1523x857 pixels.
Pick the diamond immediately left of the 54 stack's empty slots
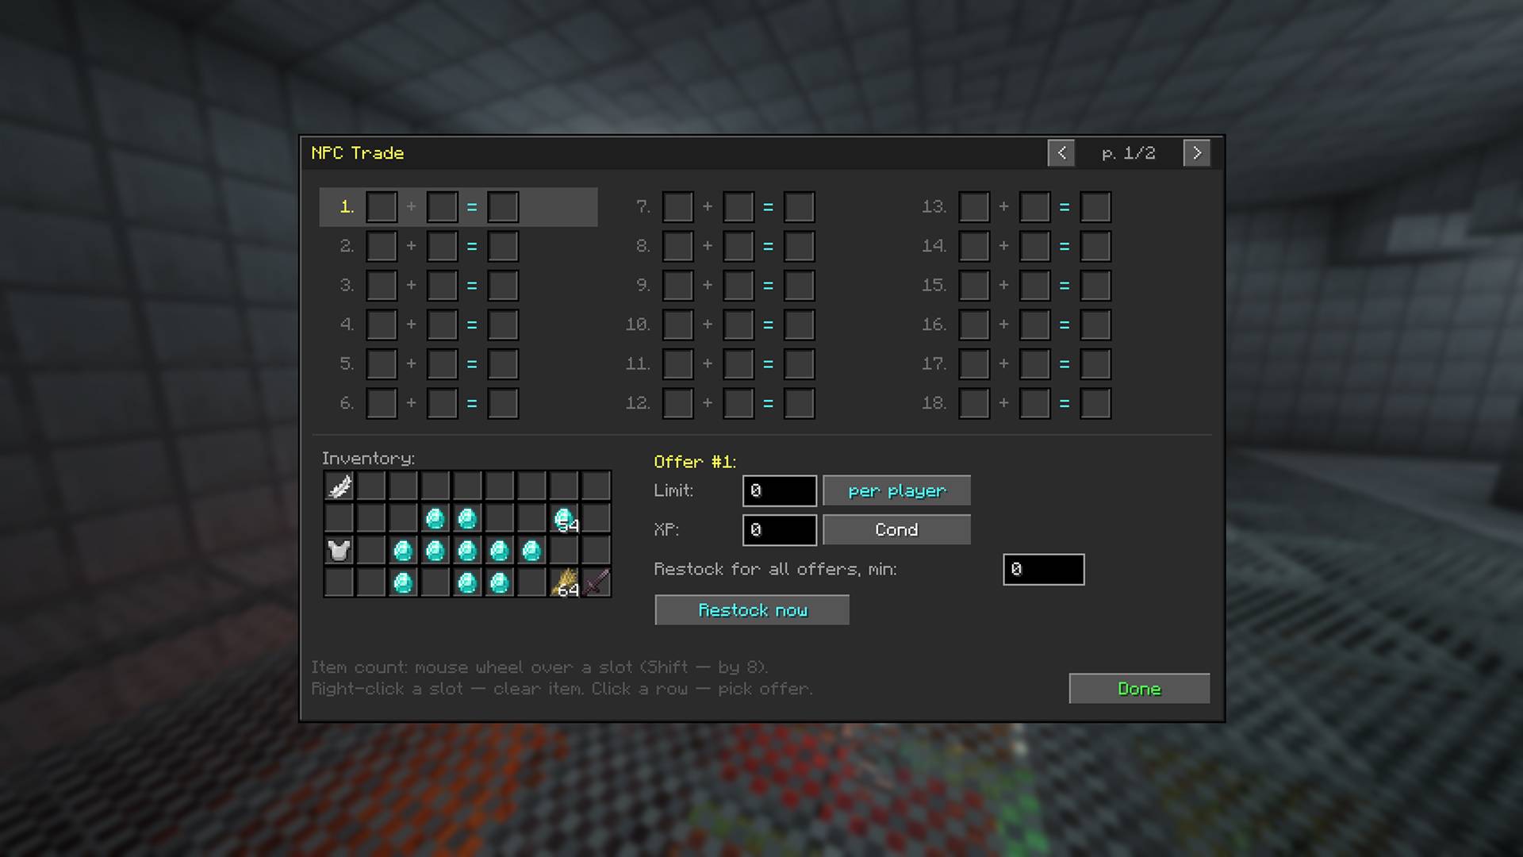point(467,518)
